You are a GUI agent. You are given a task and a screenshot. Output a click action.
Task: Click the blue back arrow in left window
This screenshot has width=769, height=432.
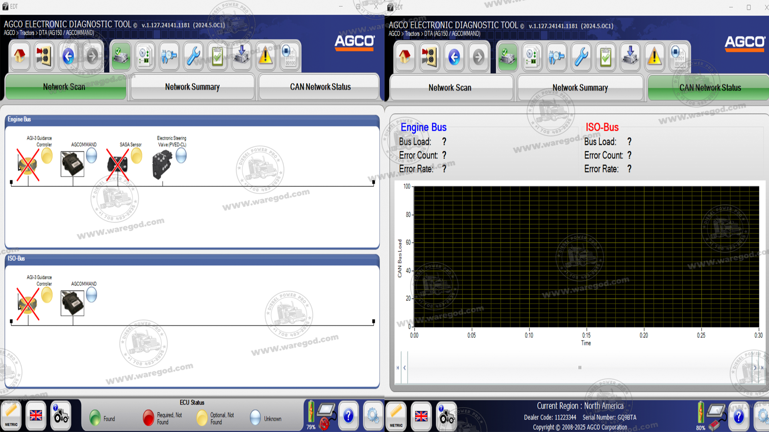[x=68, y=56]
